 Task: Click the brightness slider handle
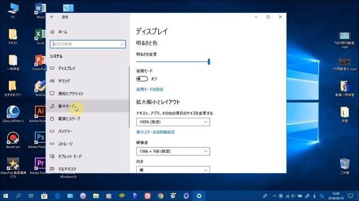point(209,61)
